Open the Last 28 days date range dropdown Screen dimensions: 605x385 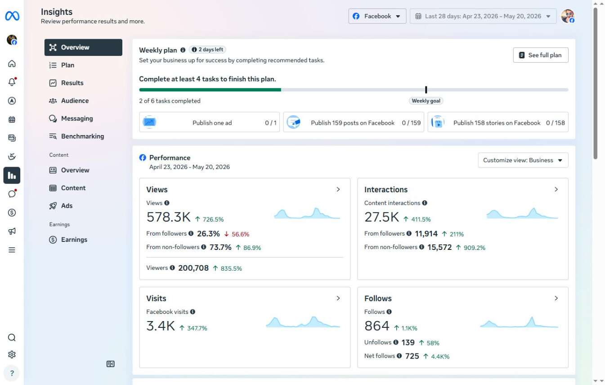pyautogui.click(x=483, y=16)
